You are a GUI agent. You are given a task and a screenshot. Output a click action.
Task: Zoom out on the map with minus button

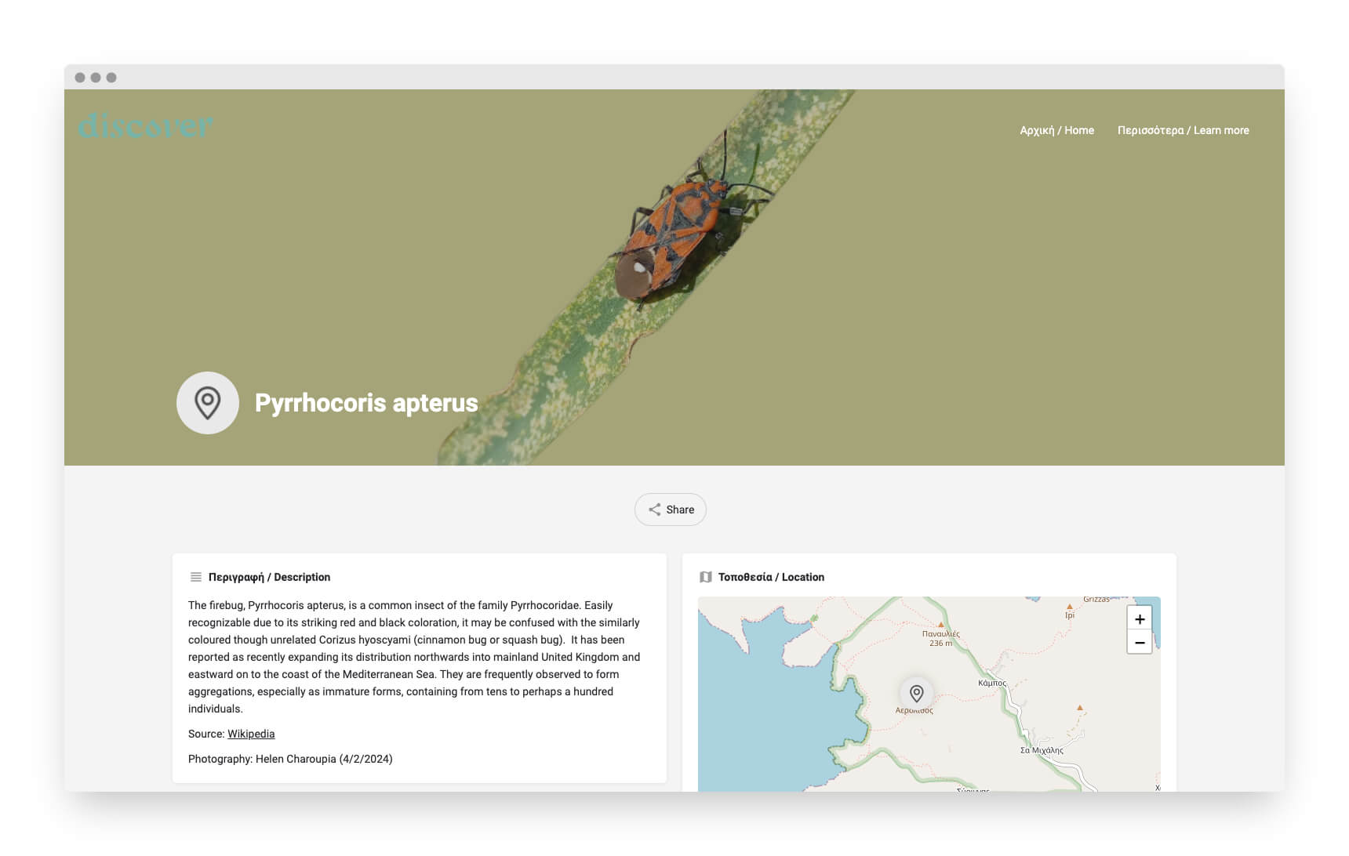pos(1140,642)
